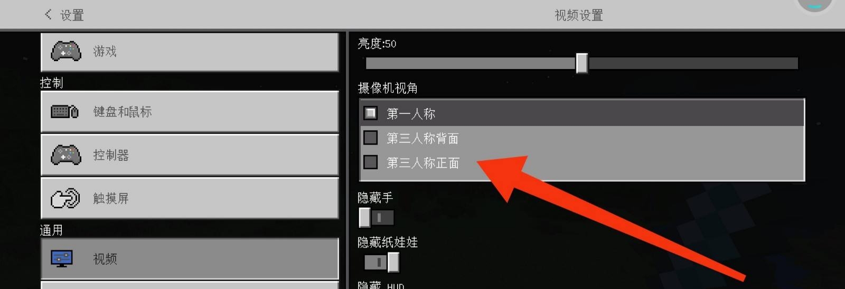Click the dark right portion of brightness track
The height and width of the screenshot is (289, 845).
tap(693, 64)
